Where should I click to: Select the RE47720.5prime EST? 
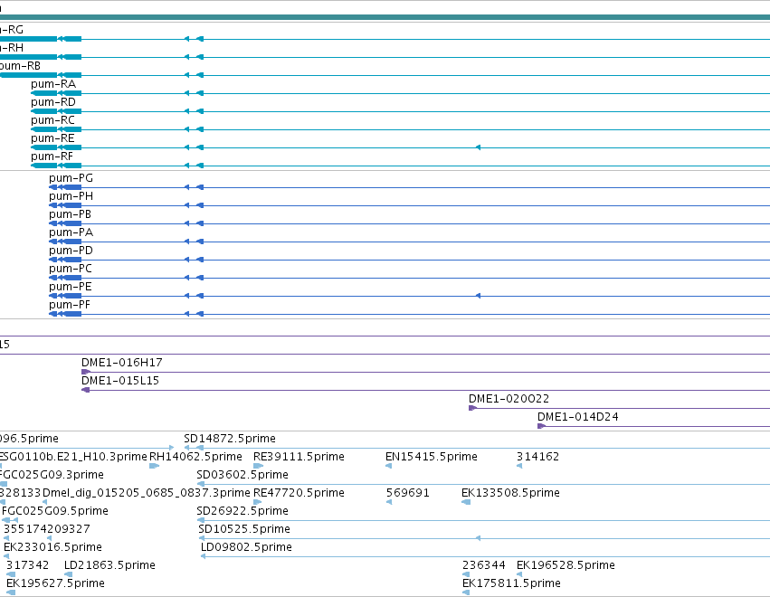(x=299, y=493)
